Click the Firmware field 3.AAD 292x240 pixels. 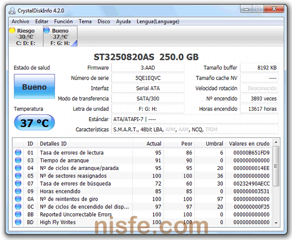pos(147,68)
